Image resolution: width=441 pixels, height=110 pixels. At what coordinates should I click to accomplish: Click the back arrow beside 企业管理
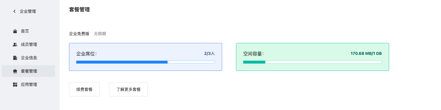pos(14,11)
